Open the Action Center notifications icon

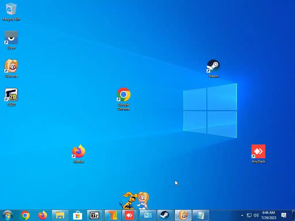pos(284,215)
